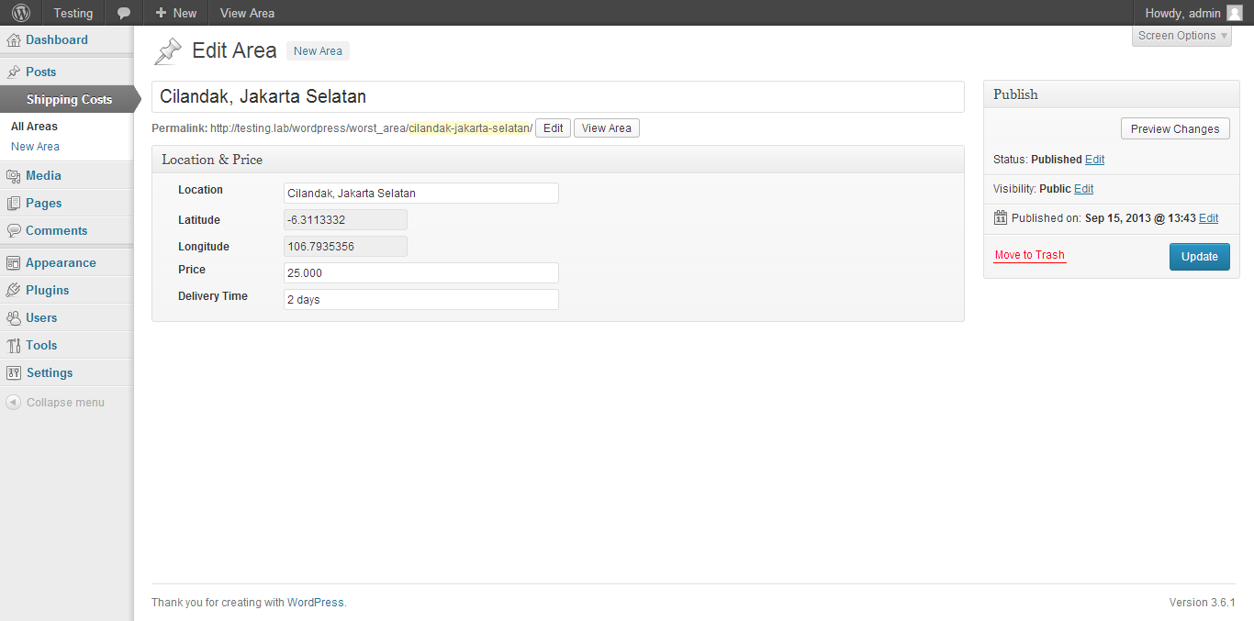Edit the Status: Published setting
Screen dimensions: 1254x621
tap(1094, 160)
